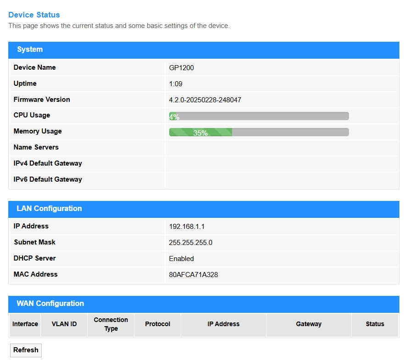
Task: Select the System section header
Action: click(204, 50)
